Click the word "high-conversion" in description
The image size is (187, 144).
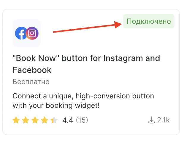103,96
